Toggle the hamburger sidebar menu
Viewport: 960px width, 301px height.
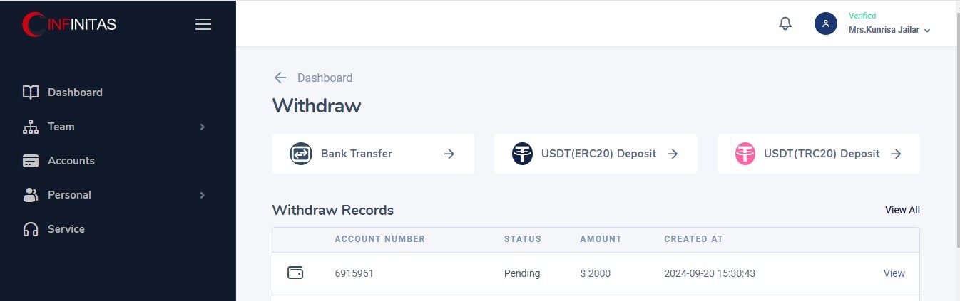tap(203, 24)
